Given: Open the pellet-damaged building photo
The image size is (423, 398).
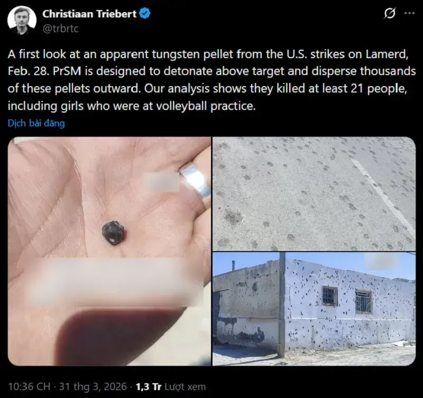Looking at the screenshot, I should pyautogui.click(x=314, y=309).
